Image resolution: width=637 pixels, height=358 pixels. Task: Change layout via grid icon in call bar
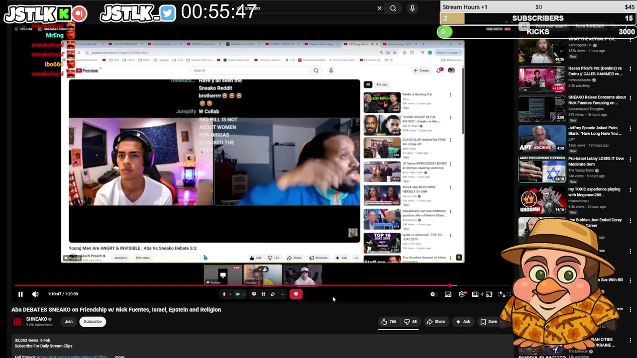pos(263,294)
